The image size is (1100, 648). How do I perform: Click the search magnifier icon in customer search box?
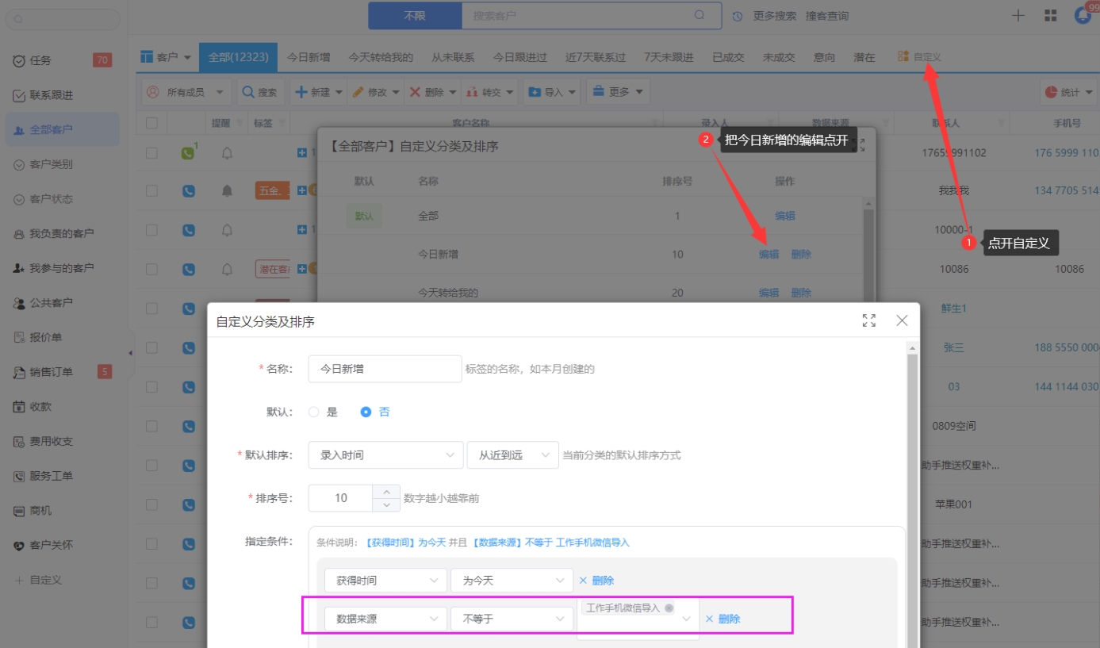coord(699,15)
